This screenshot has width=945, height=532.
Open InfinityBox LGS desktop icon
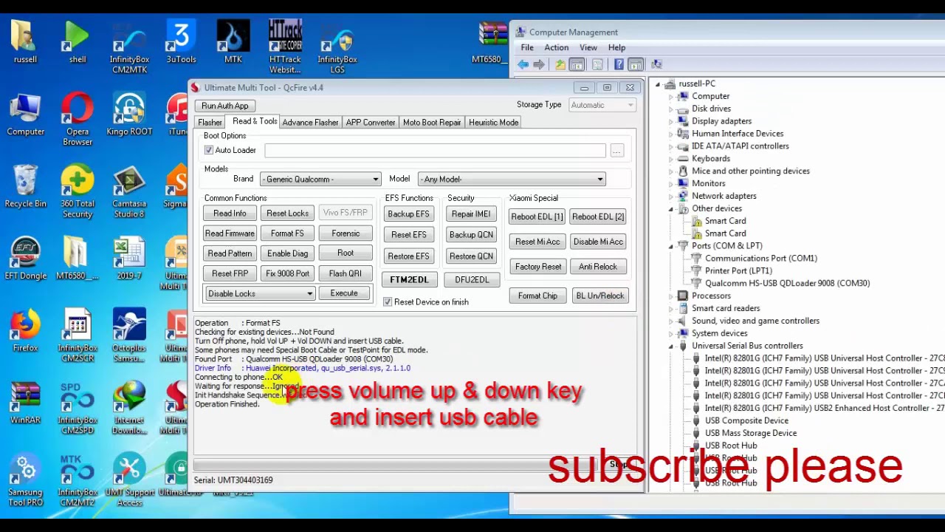coord(337,46)
